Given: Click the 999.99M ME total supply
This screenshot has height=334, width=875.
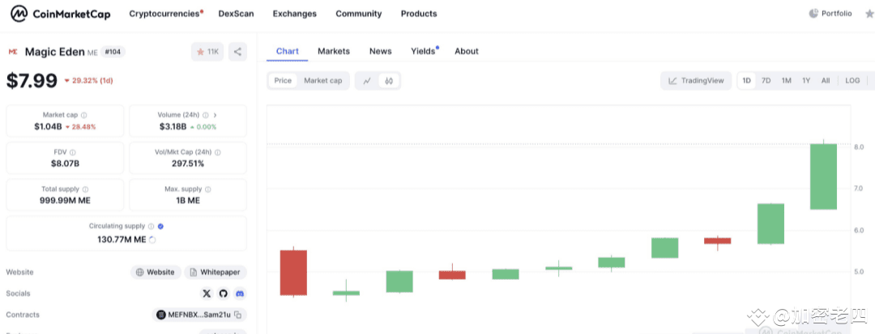Looking at the screenshot, I should [x=66, y=201].
